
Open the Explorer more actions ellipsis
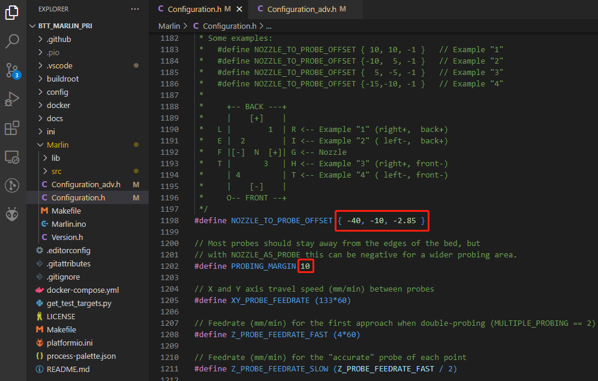click(x=135, y=10)
